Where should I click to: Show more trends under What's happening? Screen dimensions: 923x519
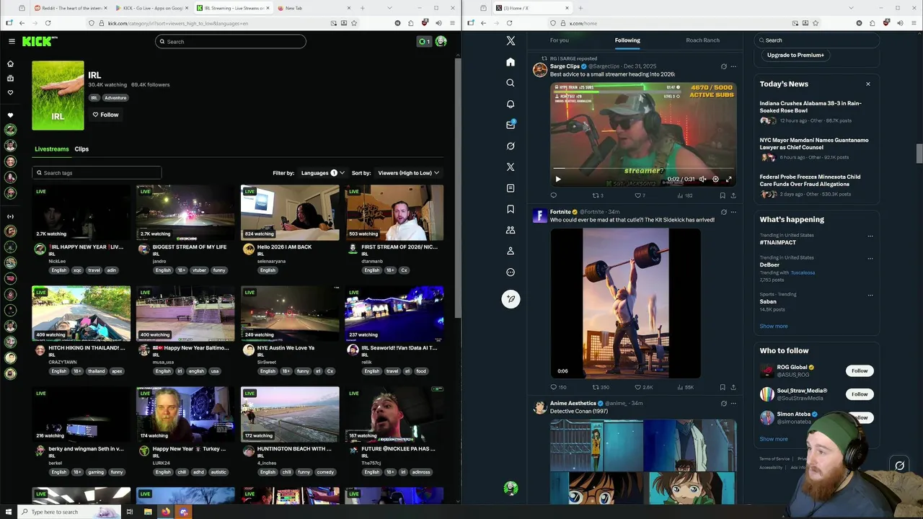click(x=774, y=326)
